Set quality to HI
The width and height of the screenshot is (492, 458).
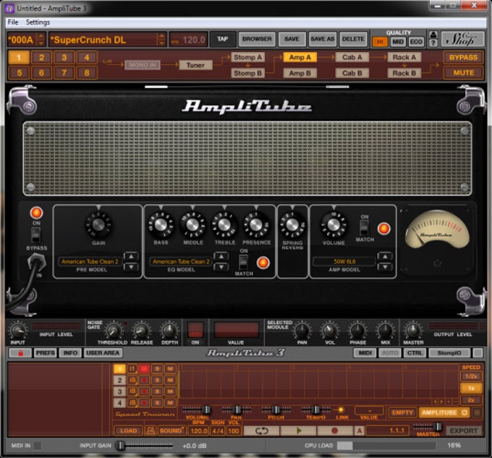(x=380, y=42)
